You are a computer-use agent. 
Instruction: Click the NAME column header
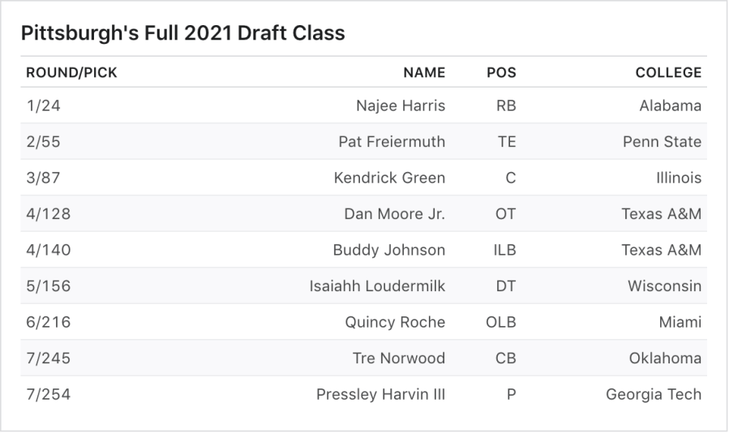coord(424,73)
